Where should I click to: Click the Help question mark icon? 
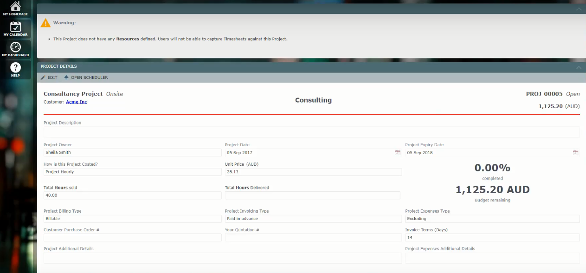click(15, 68)
